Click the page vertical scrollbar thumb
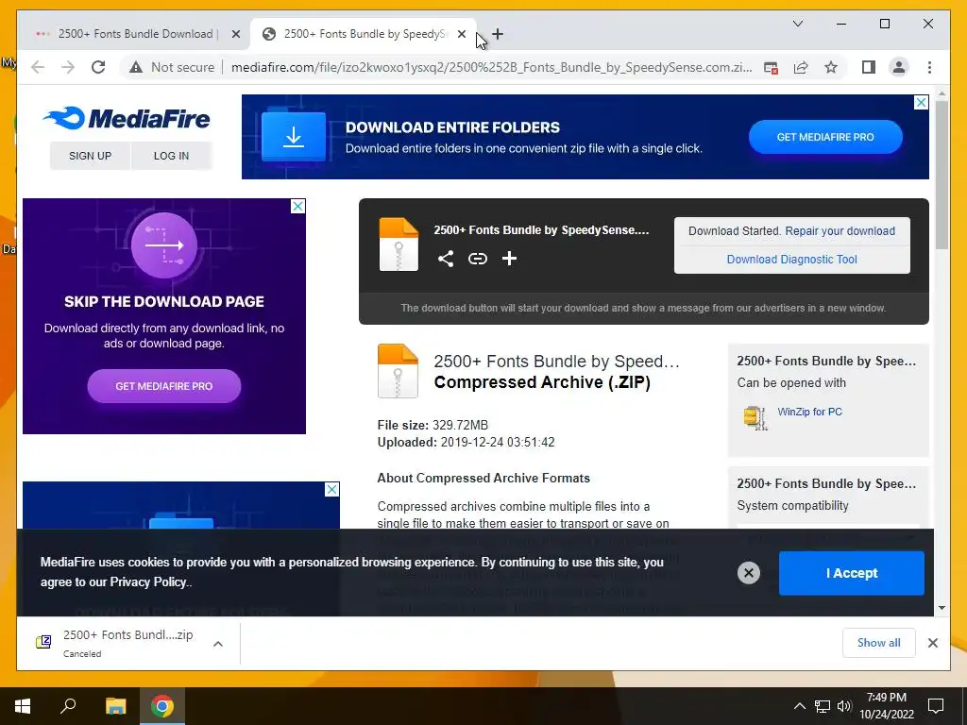Screen dimensions: 967x725 click(942, 175)
